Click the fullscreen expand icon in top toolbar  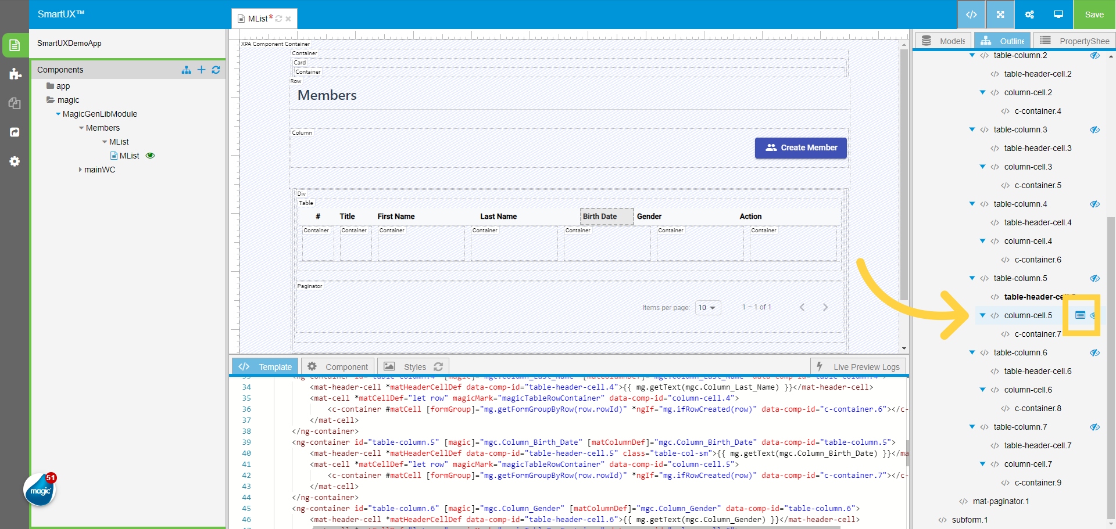point(1000,15)
